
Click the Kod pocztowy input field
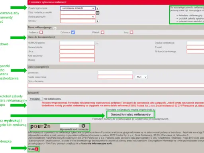coord(77,56)
